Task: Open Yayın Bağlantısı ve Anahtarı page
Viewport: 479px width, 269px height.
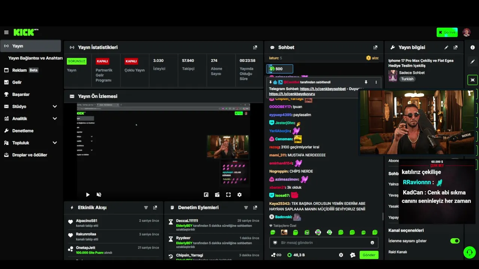Action: tap(35, 58)
